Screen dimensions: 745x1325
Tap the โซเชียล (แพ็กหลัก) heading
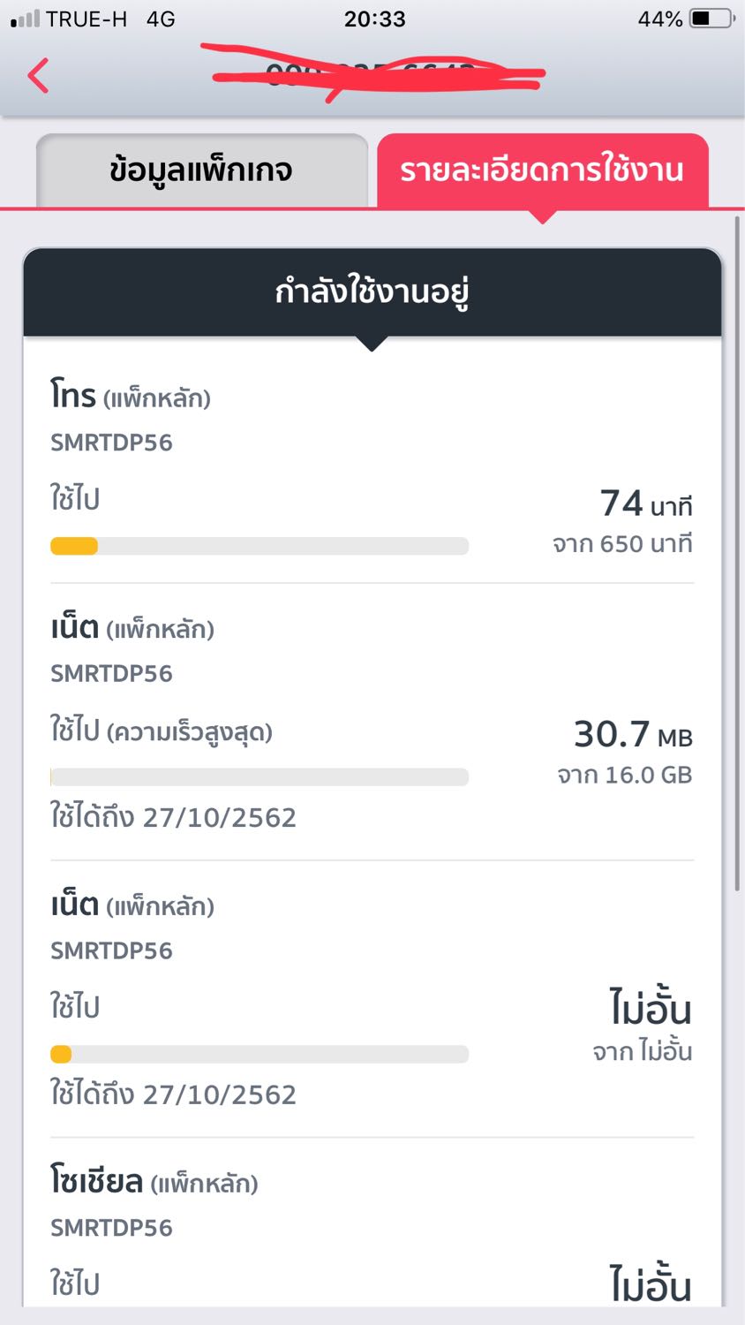(154, 1181)
